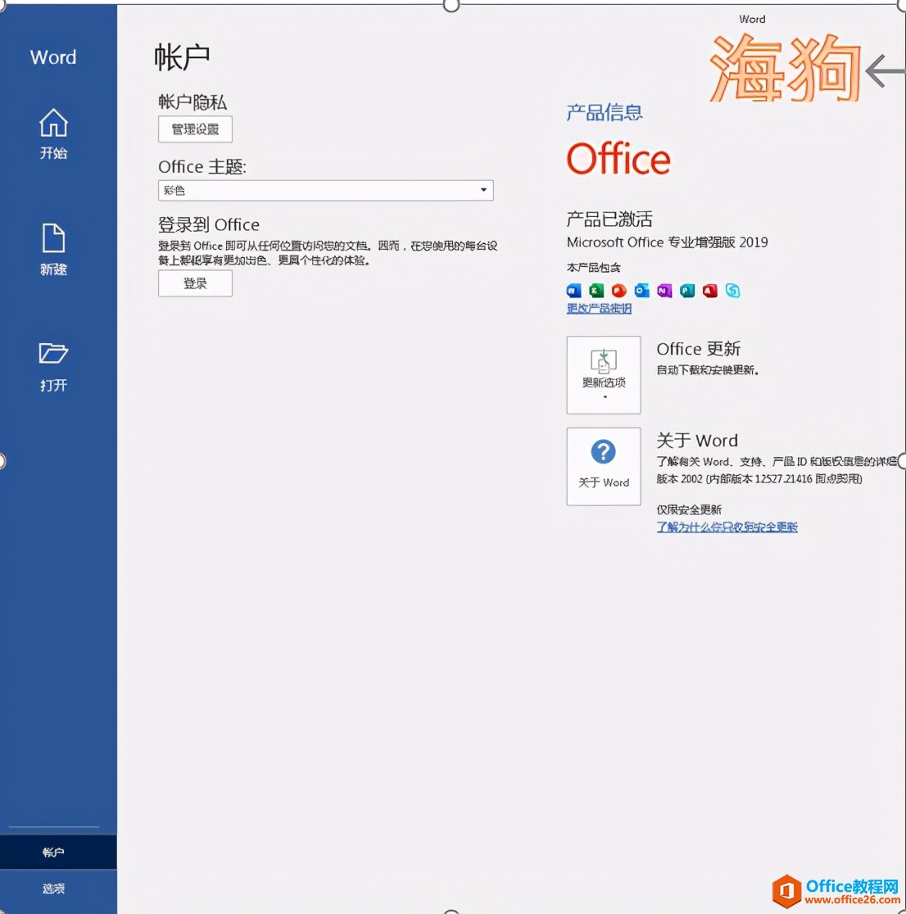Click the 登录 sign-in button

(x=195, y=283)
